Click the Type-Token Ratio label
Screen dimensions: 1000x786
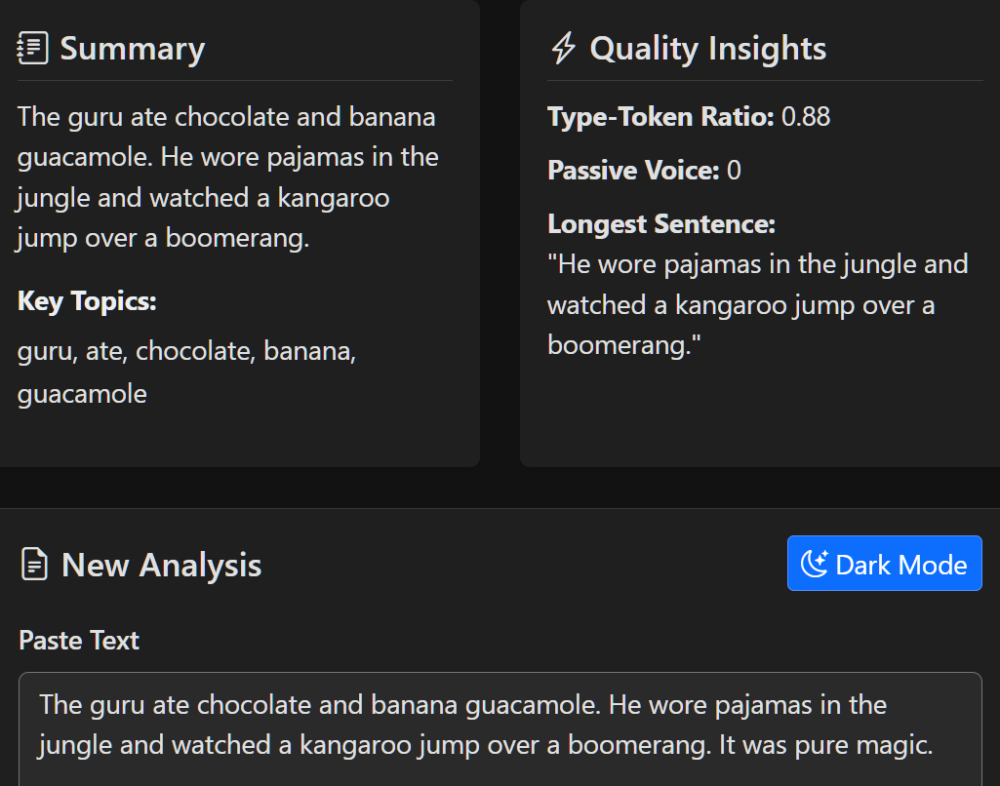[660, 117]
